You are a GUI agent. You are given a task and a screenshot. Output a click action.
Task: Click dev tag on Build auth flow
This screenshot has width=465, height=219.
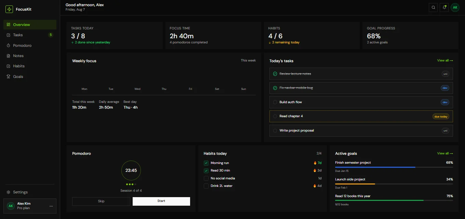click(445, 102)
